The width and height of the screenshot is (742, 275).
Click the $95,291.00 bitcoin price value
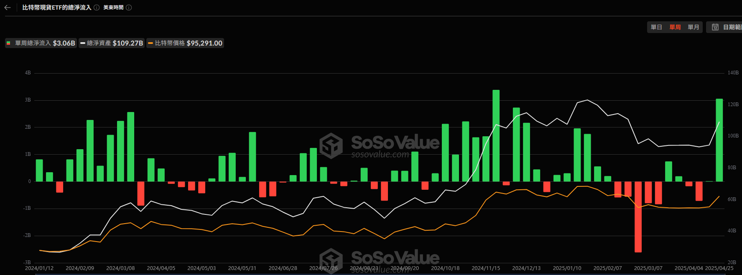204,43
